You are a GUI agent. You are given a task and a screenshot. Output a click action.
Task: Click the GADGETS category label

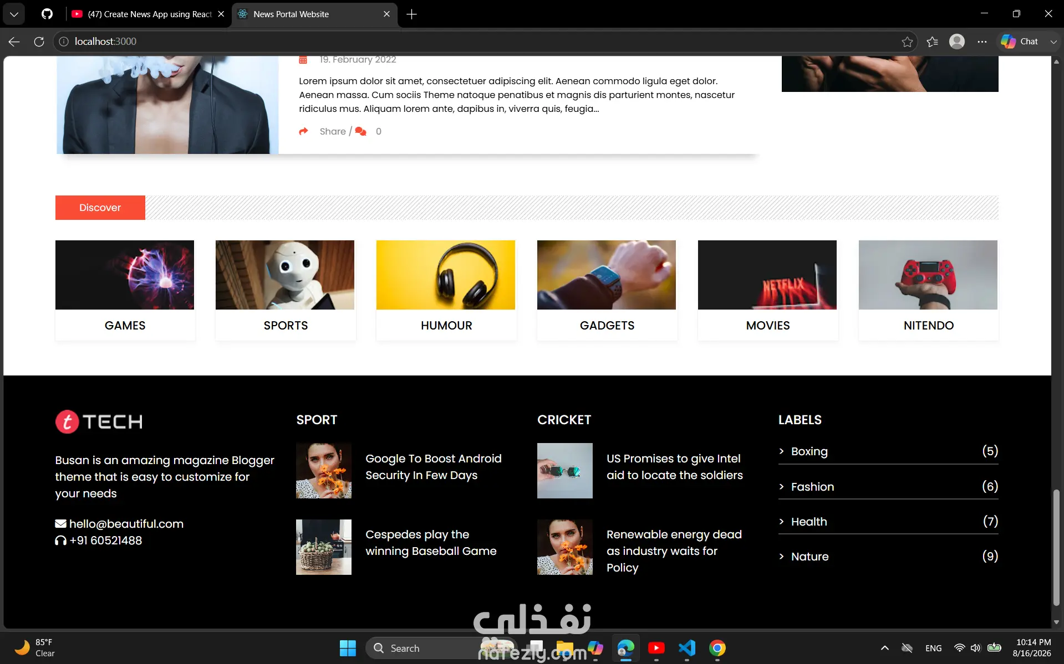point(607,326)
